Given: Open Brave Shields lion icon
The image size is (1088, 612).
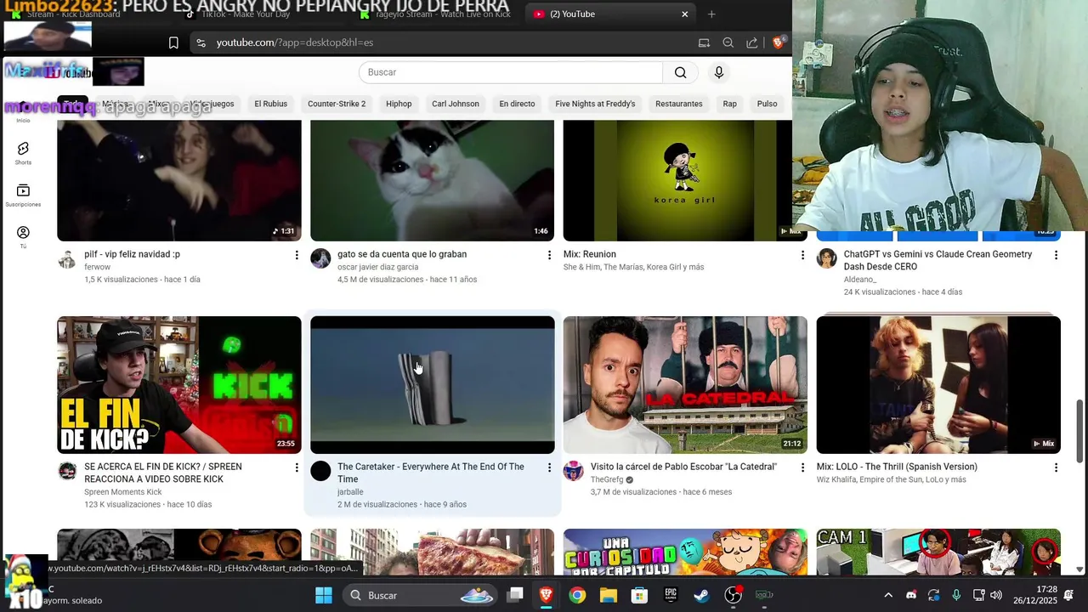Looking at the screenshot, I should coord(778,42).
